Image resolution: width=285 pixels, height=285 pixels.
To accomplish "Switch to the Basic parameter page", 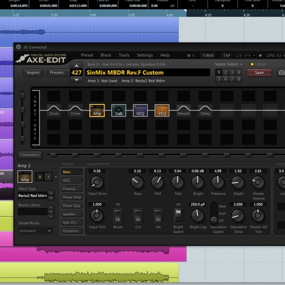I will (x=72, y=172).
